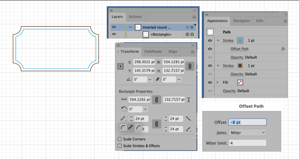
Task: Click the Offset value input field
Action: click(247, 122)
